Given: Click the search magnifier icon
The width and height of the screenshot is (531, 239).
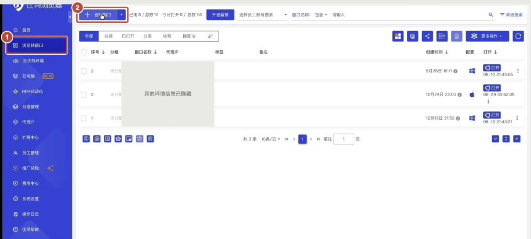Looking at the screenshot, I should point(491,15).
